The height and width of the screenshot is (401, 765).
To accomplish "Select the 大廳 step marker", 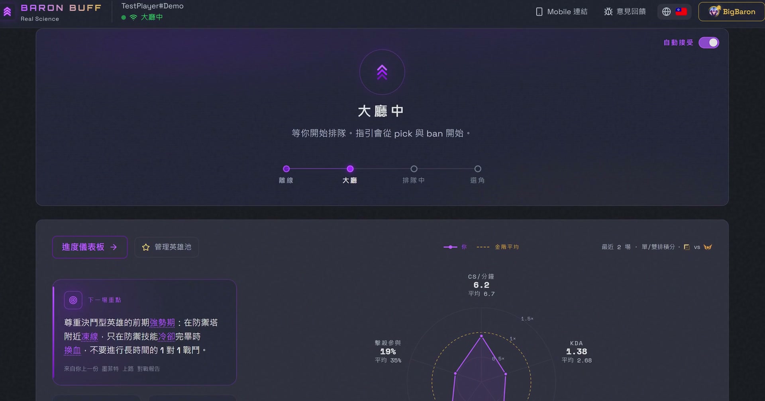I will coord(350,169).
